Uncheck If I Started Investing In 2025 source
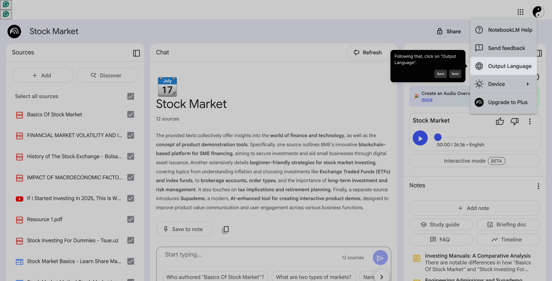 (131, 198)
